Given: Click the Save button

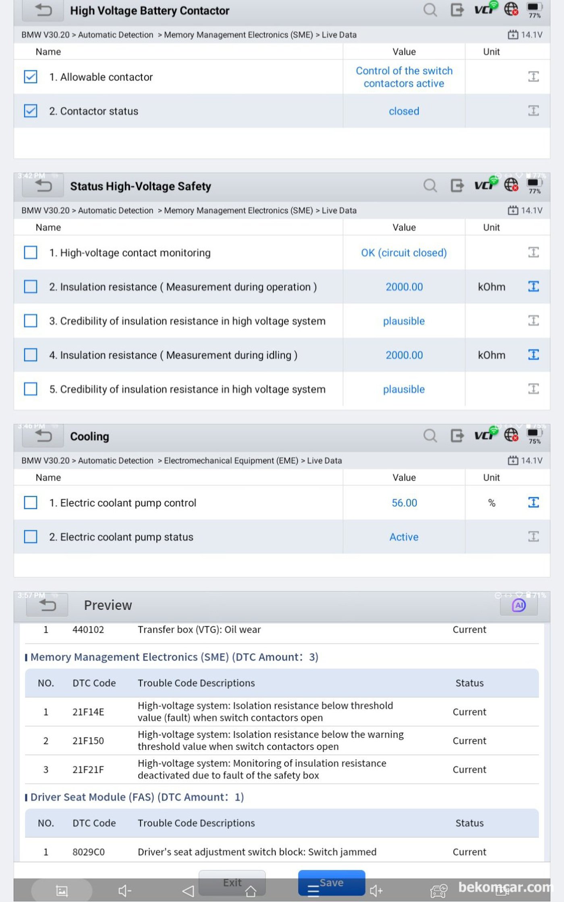Looking at the screenshot, I should (x=332, y=882).
